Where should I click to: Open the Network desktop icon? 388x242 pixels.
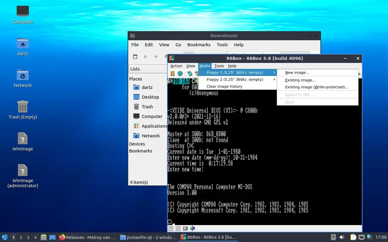coord(23,78)
